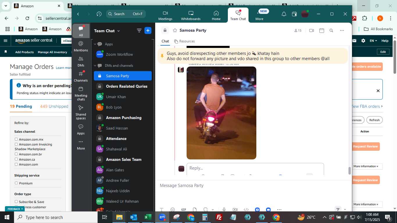Expand More information under first order
The width and height of the screenshot is (397, 223).
click(366, 166)
